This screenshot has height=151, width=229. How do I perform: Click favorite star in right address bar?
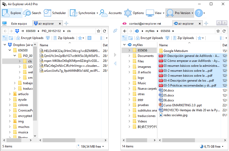pyautogui.click(x=218, y=31)
